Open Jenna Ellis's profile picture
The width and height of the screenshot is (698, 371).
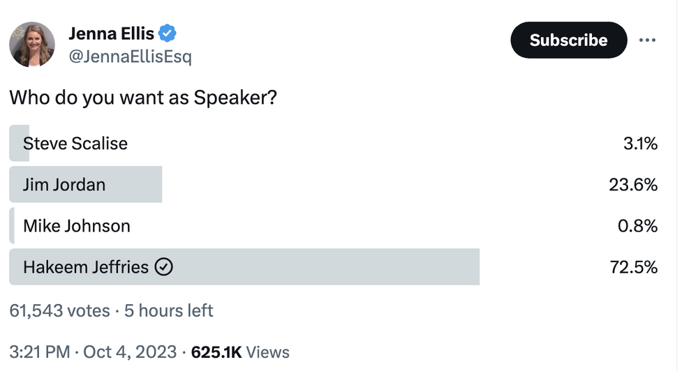33,44
